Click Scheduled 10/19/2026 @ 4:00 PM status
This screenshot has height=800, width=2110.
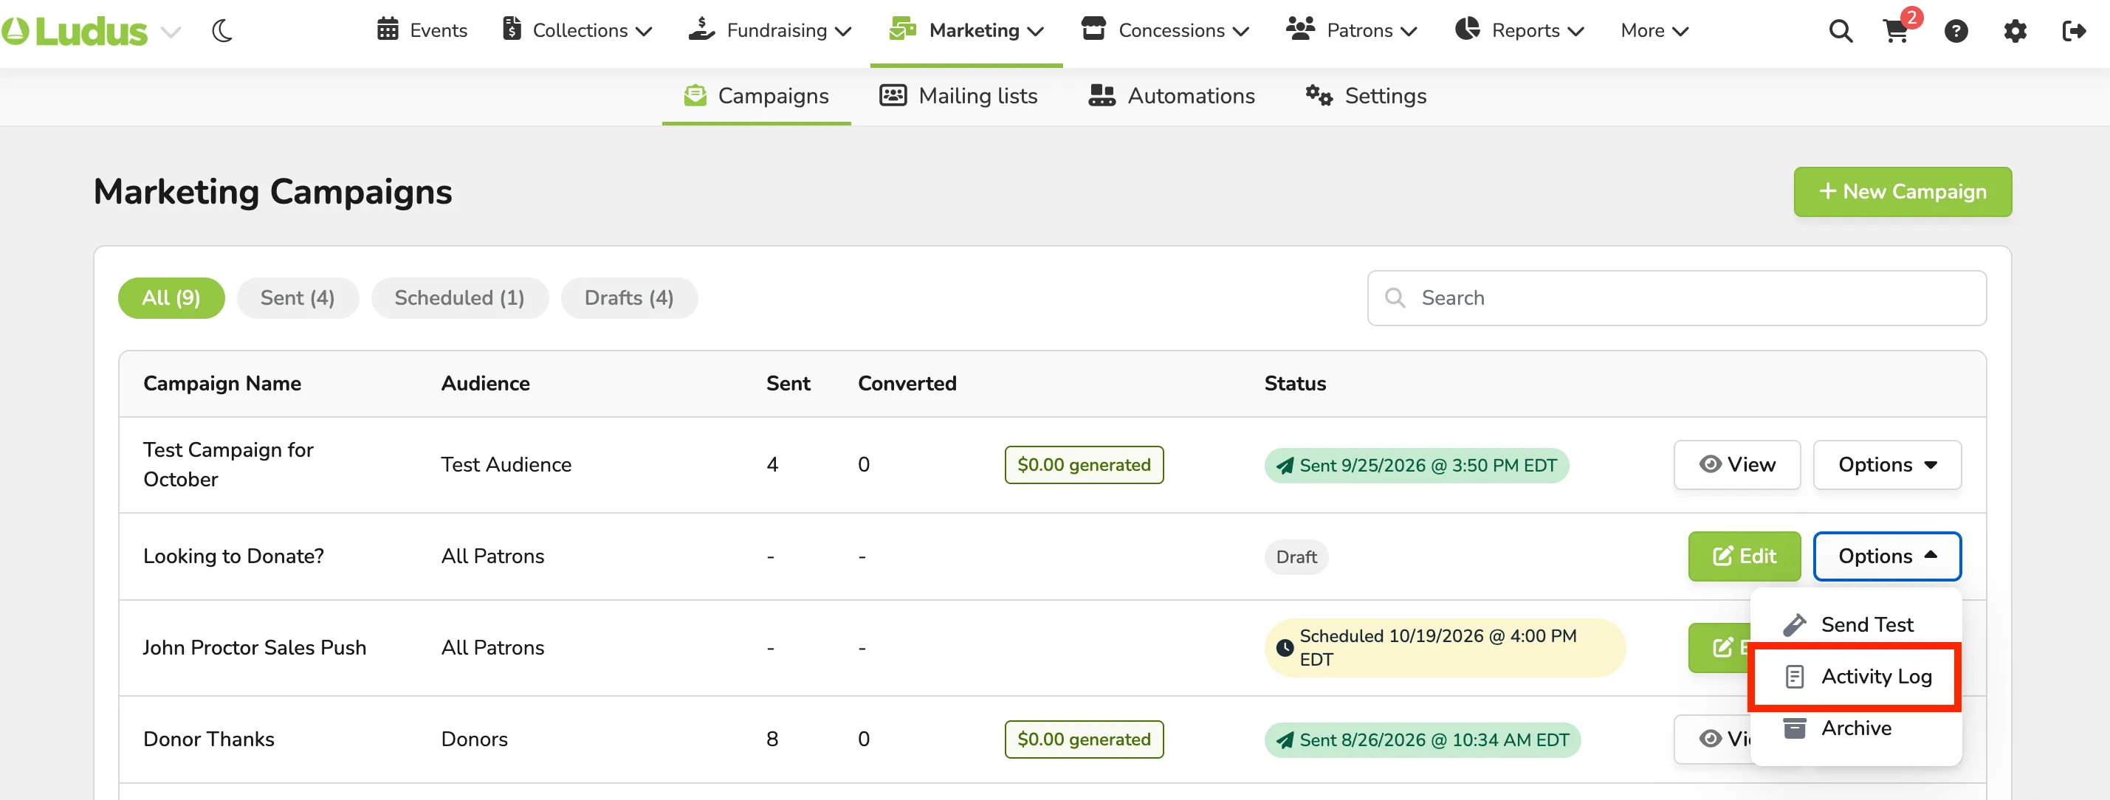pos(1443,648)
